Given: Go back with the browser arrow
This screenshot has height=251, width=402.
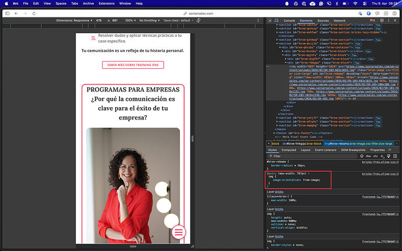Looking at the screenshot, I should pos(16,13).
